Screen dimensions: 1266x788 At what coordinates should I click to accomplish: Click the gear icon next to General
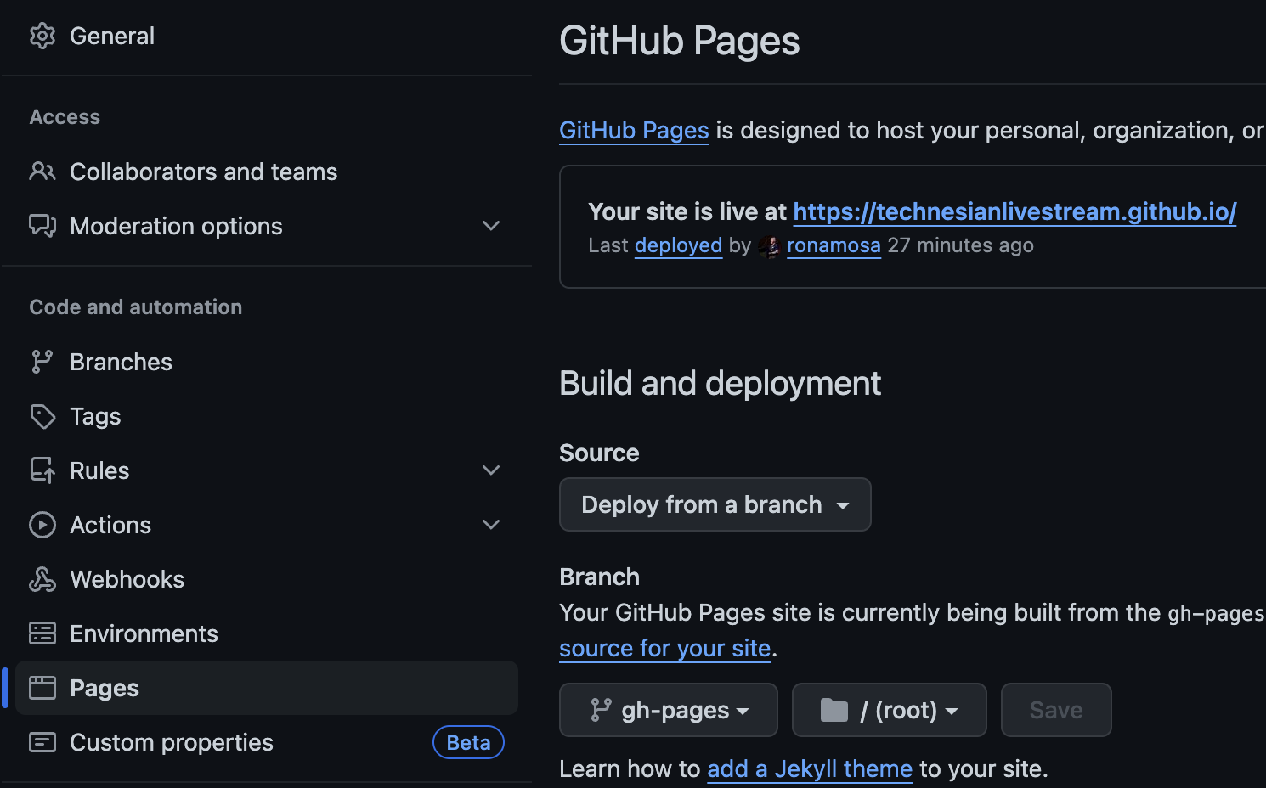42,36
